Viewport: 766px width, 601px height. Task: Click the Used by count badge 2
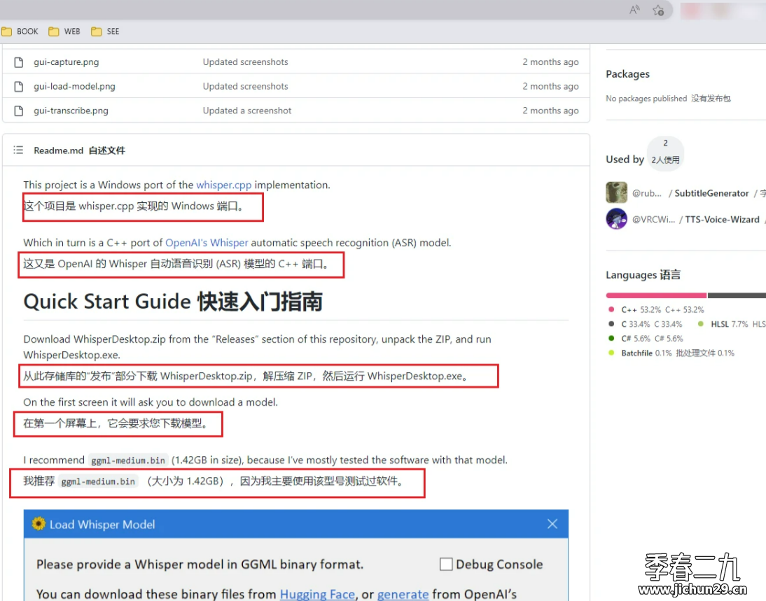click(665, 153)
